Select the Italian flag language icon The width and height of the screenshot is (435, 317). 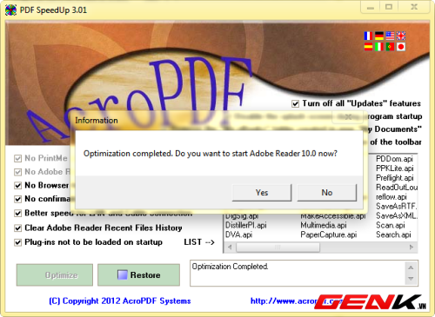click(379, 47)
